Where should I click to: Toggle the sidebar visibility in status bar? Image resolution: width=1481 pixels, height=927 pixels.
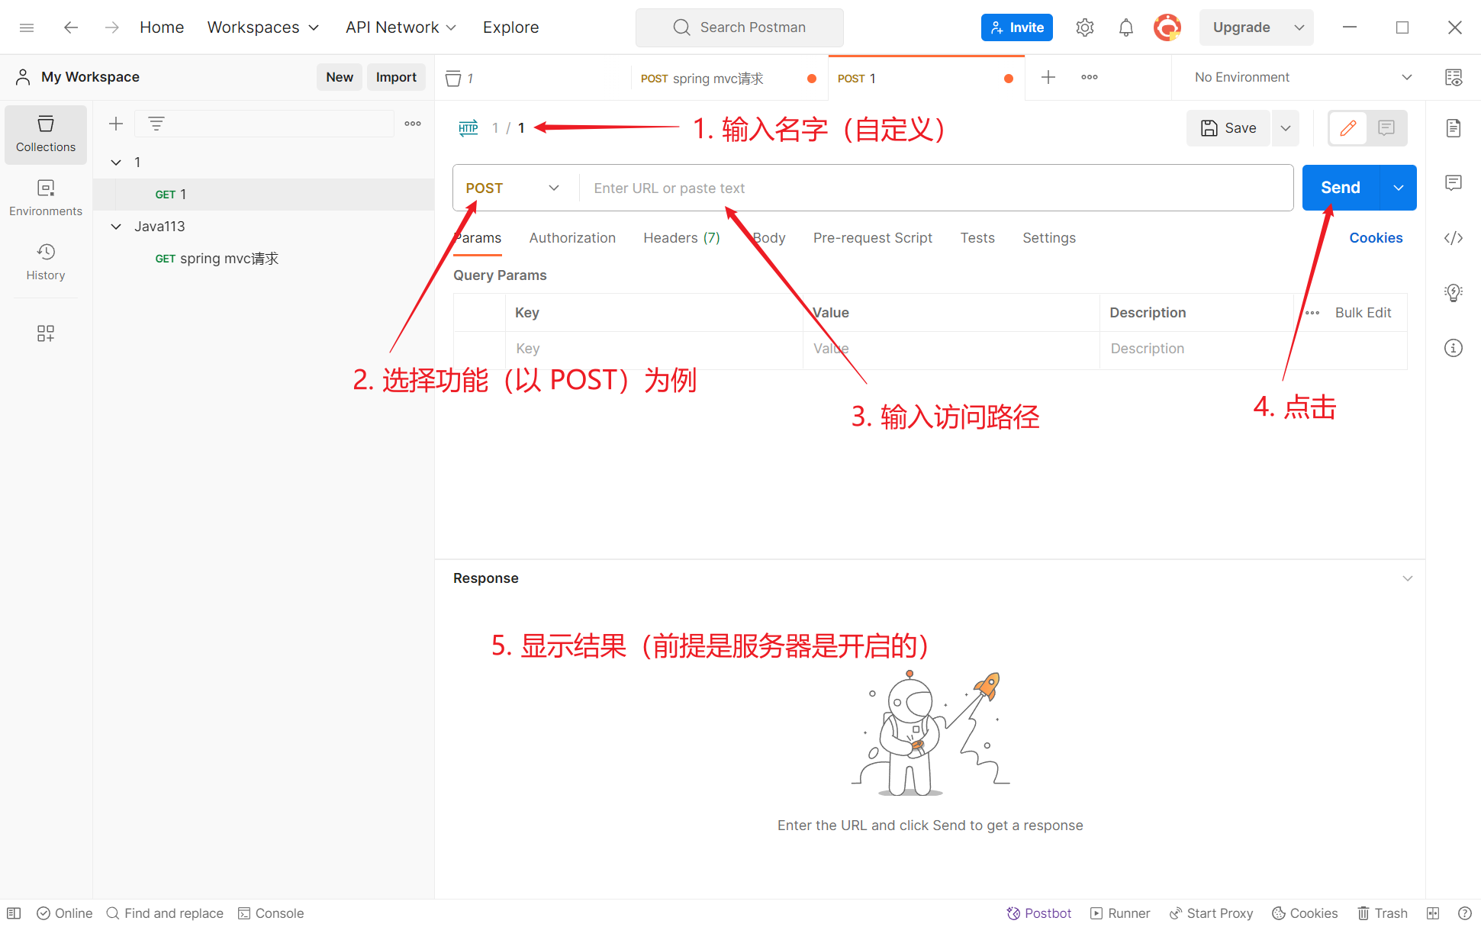[14, 913]
